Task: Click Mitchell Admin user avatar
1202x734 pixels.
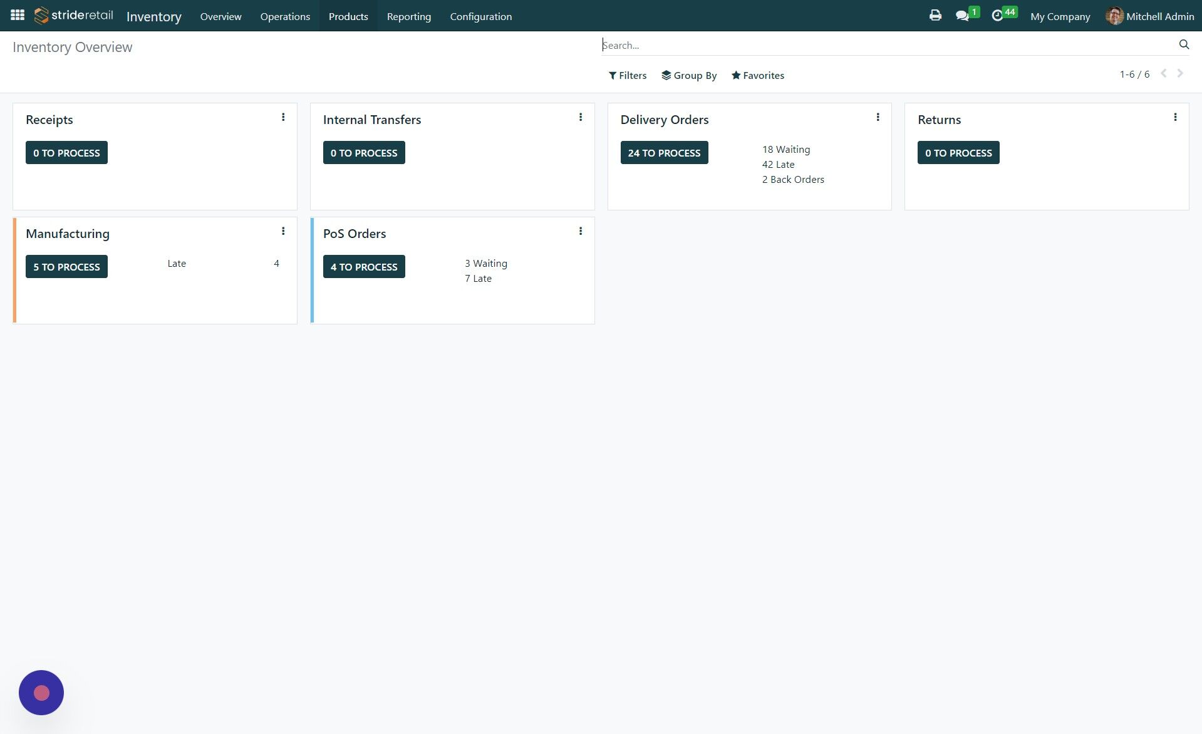Action: [x=1116, y=16]
